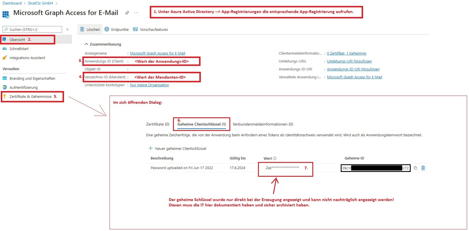Open Zertifikate & Geheimnisse in the sidebar
The width and height of the screenshot is (469, 231).
pyautogui.click(x=30, y=96)
